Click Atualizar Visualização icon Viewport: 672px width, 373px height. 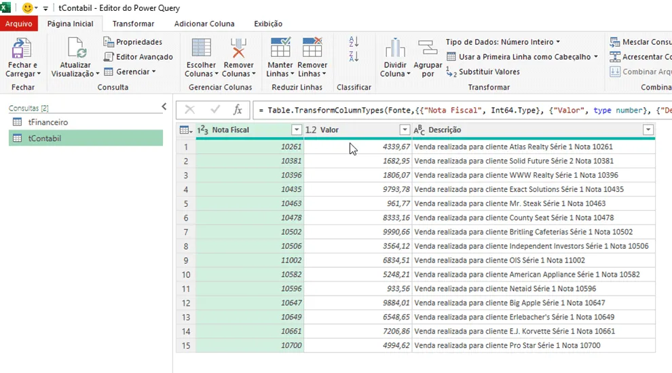coord(77,48)
